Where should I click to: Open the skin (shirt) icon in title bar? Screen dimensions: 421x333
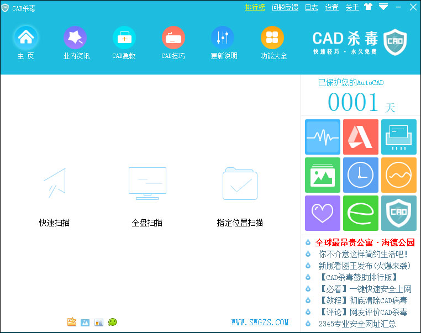[x=368, y=7]
